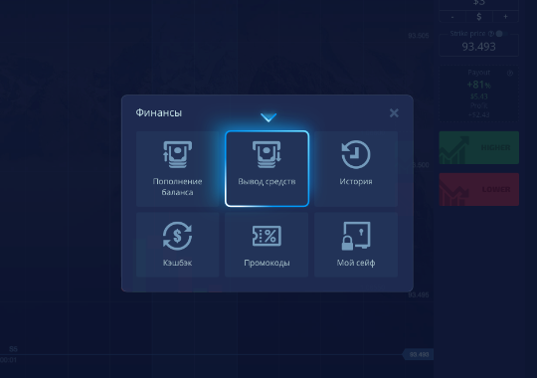Viewport: 537px width, 378px height.
Task: Click the blue chevron above Вывод средств
Action: (x=268, y=117)
